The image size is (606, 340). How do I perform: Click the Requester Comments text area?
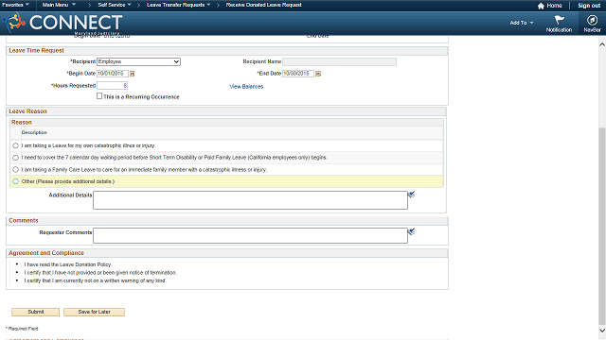tap(250, 235)
